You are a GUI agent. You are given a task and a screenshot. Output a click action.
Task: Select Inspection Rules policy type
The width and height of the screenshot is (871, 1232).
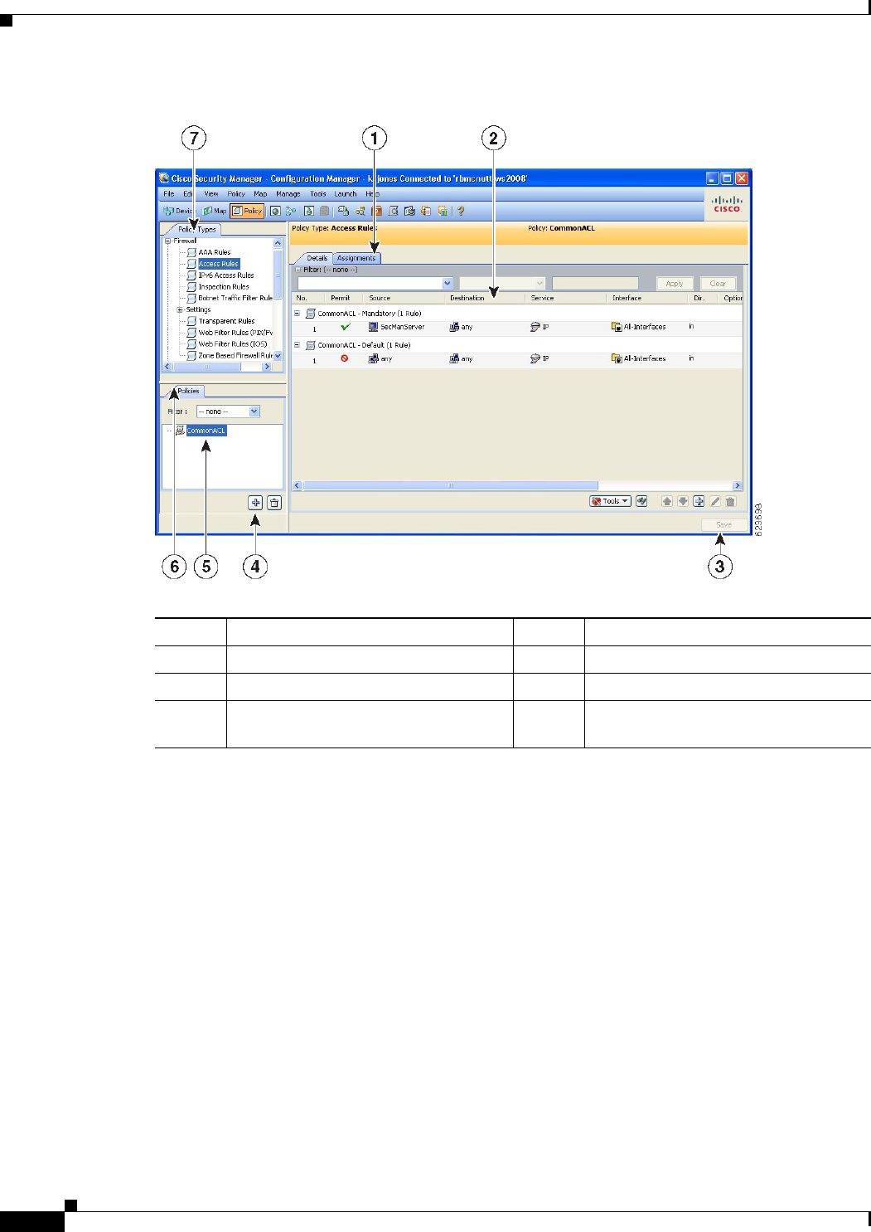(x=223, y=287)
